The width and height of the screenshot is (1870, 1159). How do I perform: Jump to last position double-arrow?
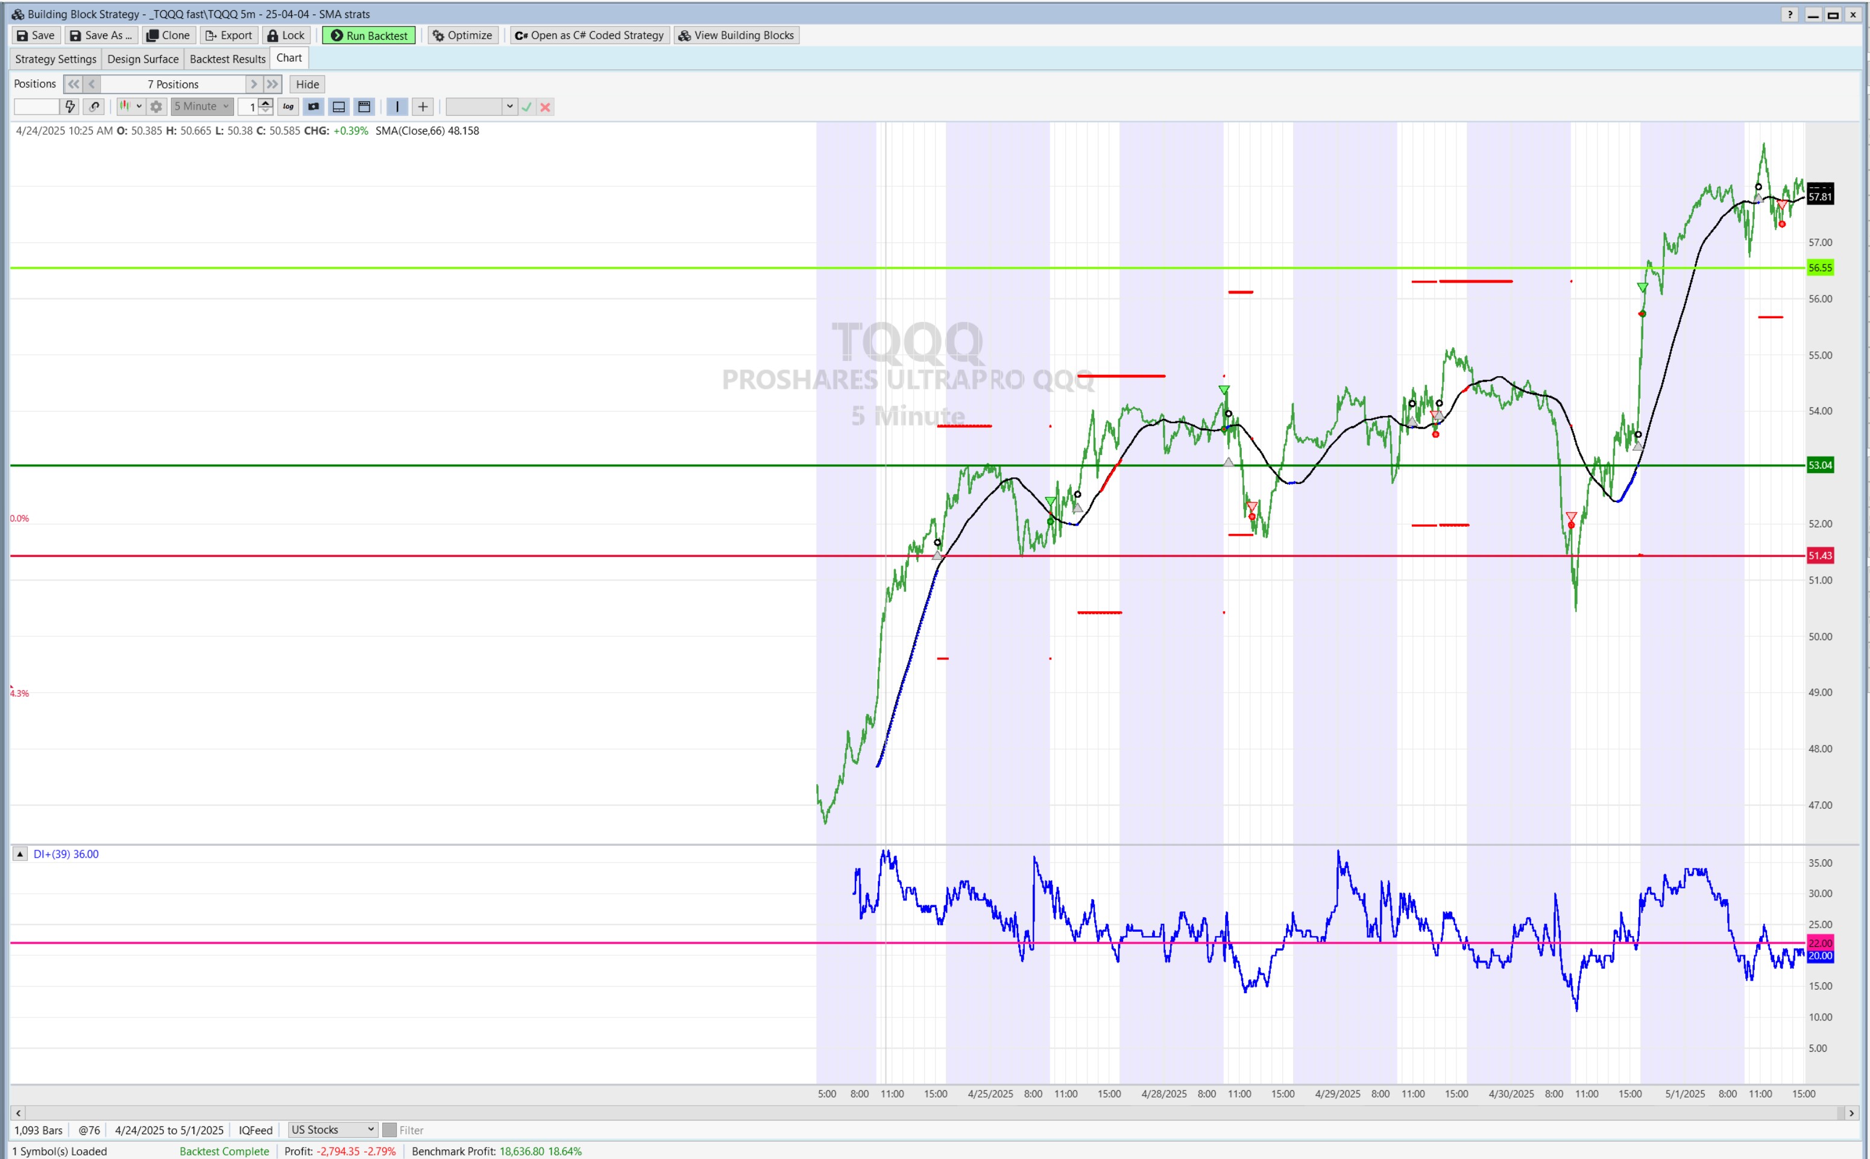pyautogui.click(x=272, y=84)
